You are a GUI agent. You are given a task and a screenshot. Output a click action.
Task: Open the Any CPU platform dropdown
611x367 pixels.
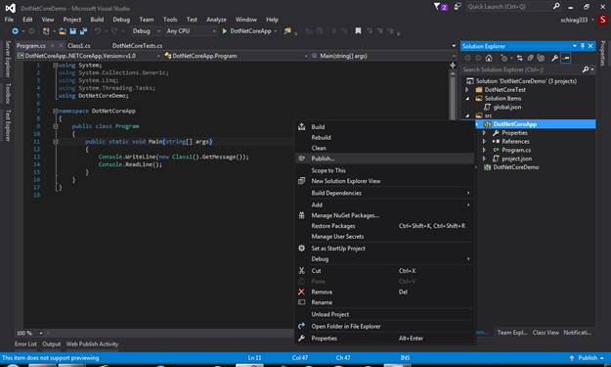point(191,30)
